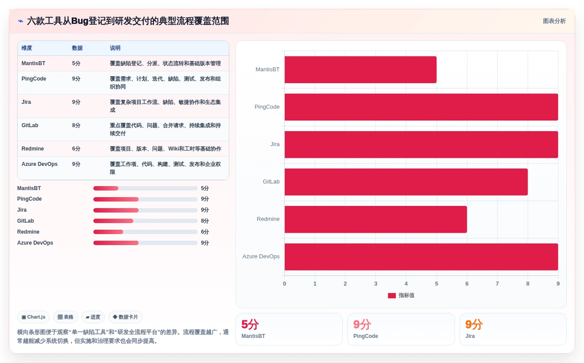Click the Jira bar in chart
Image resolution: width=584 pixels, height=363 pixels.
(x=421, y=144)
